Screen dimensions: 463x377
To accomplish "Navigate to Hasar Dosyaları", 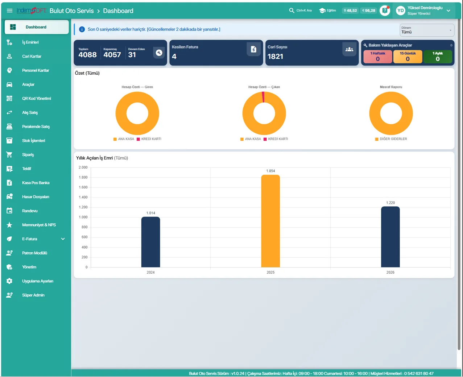I will pyautogui.click(x=36, y=197).
